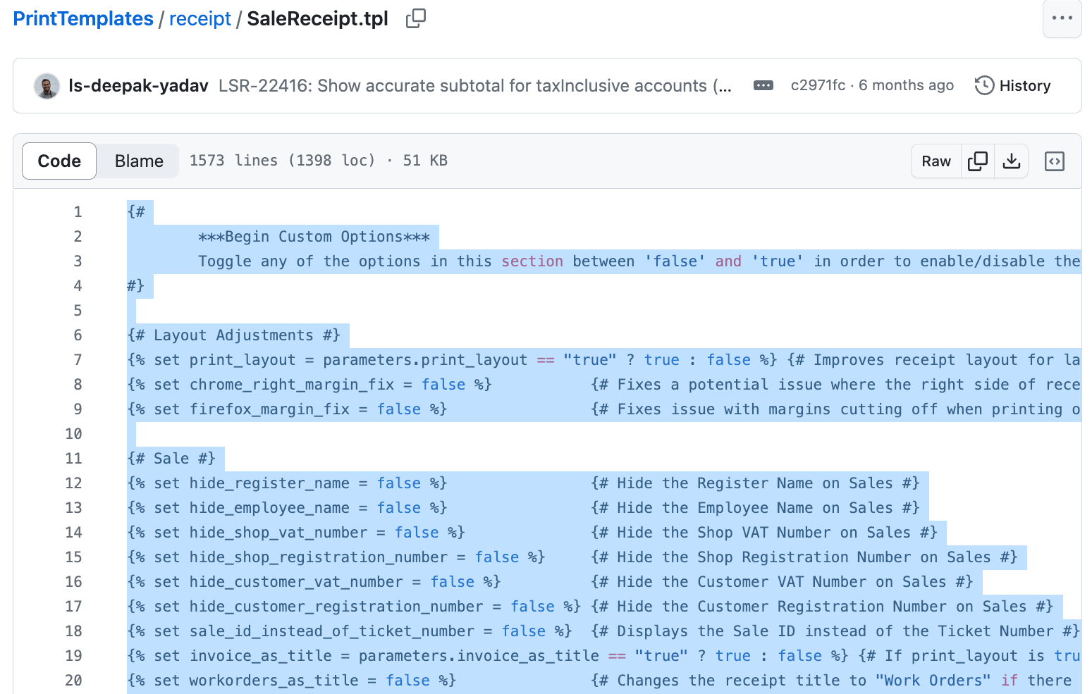
Task: Click the 6 months ago timestamp
Action: (x=907, y=85)
